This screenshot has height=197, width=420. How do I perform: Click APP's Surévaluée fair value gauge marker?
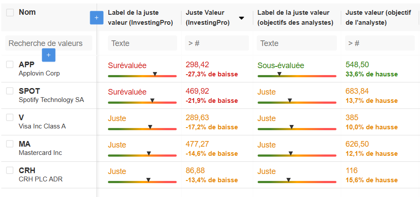(x=155, y=75)
